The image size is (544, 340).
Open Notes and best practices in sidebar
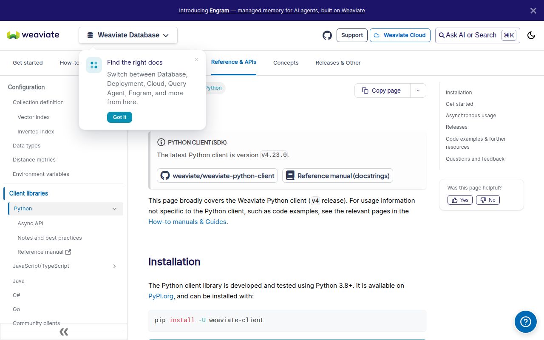(x=49, y=238)
